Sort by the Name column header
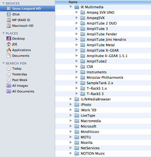The width and height of the screenshot is (151, 157). coord(103,2)
